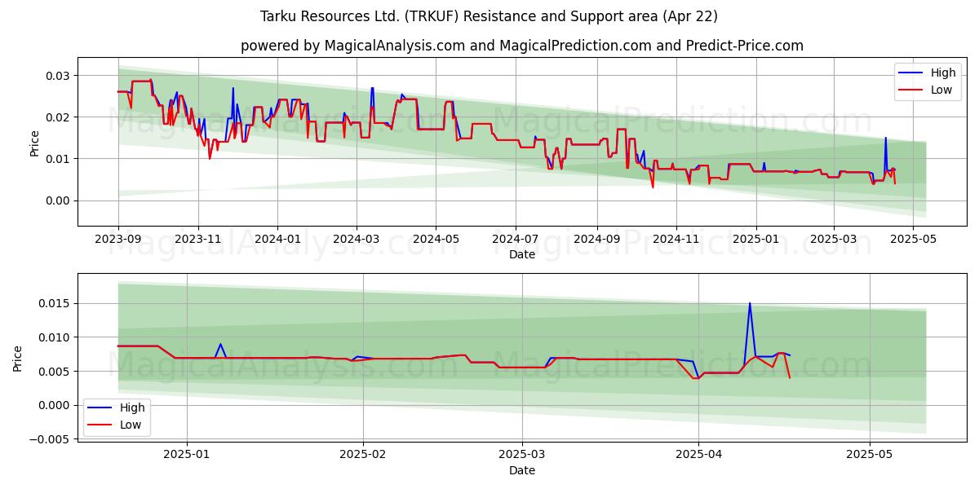The image size is (979, 489).
Task: Click the upper chart's '2025-03' tick label
Action: [x=834, y=239]
